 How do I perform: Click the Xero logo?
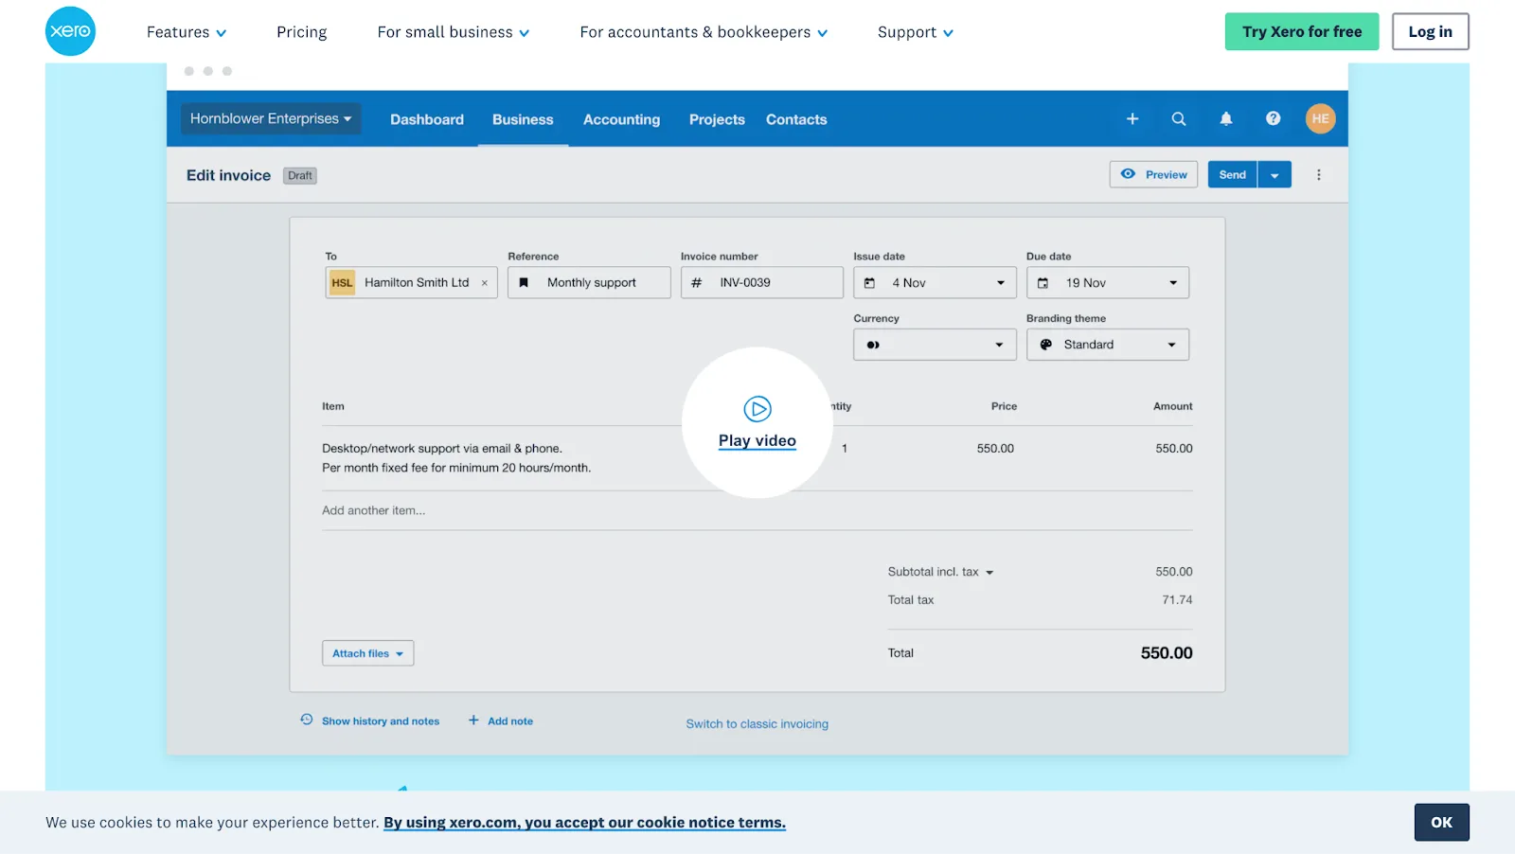[70, 31]
